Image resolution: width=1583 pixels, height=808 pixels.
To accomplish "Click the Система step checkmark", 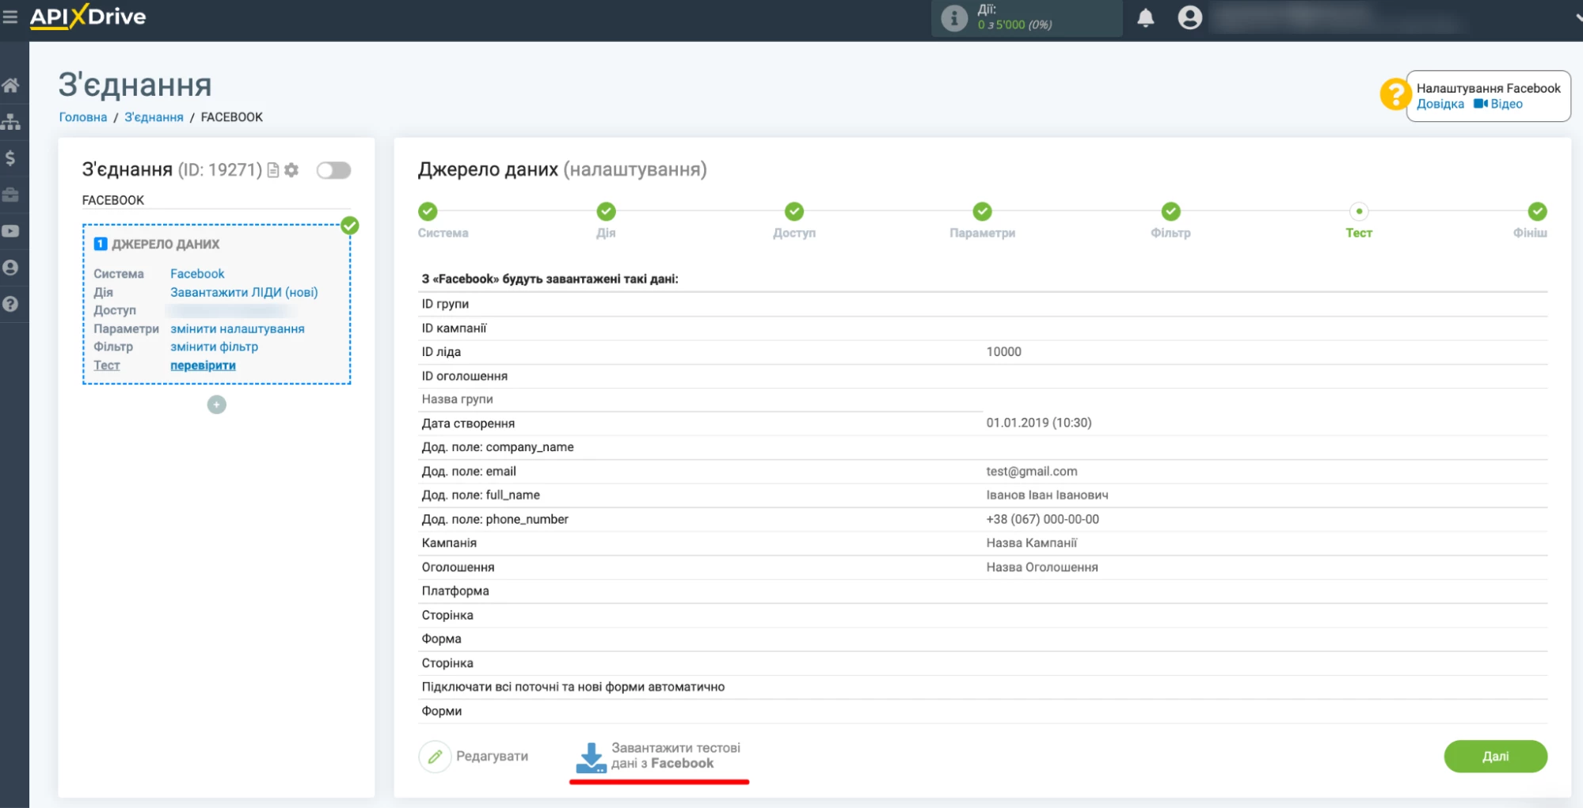I will click(428, 211).
